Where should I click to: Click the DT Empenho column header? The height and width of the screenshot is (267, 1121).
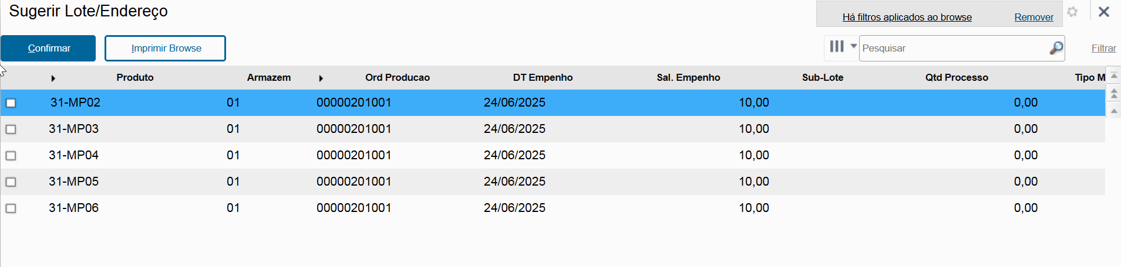pos(542,77)
